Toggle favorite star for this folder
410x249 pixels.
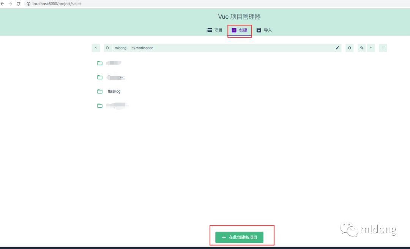362,48
